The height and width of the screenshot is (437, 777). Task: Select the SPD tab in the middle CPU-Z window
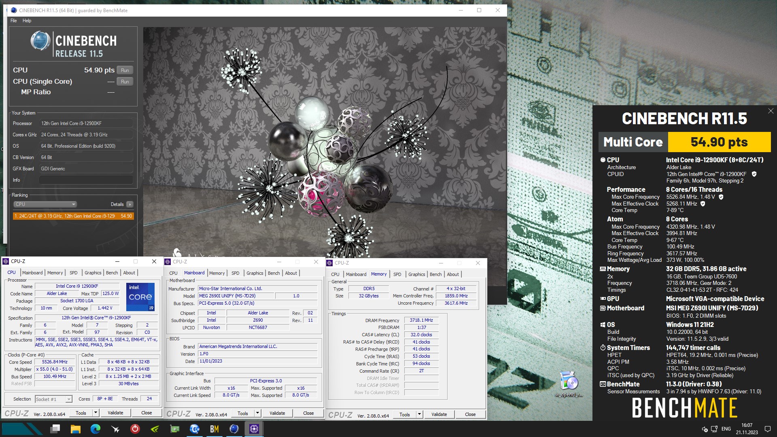point(236,273)
